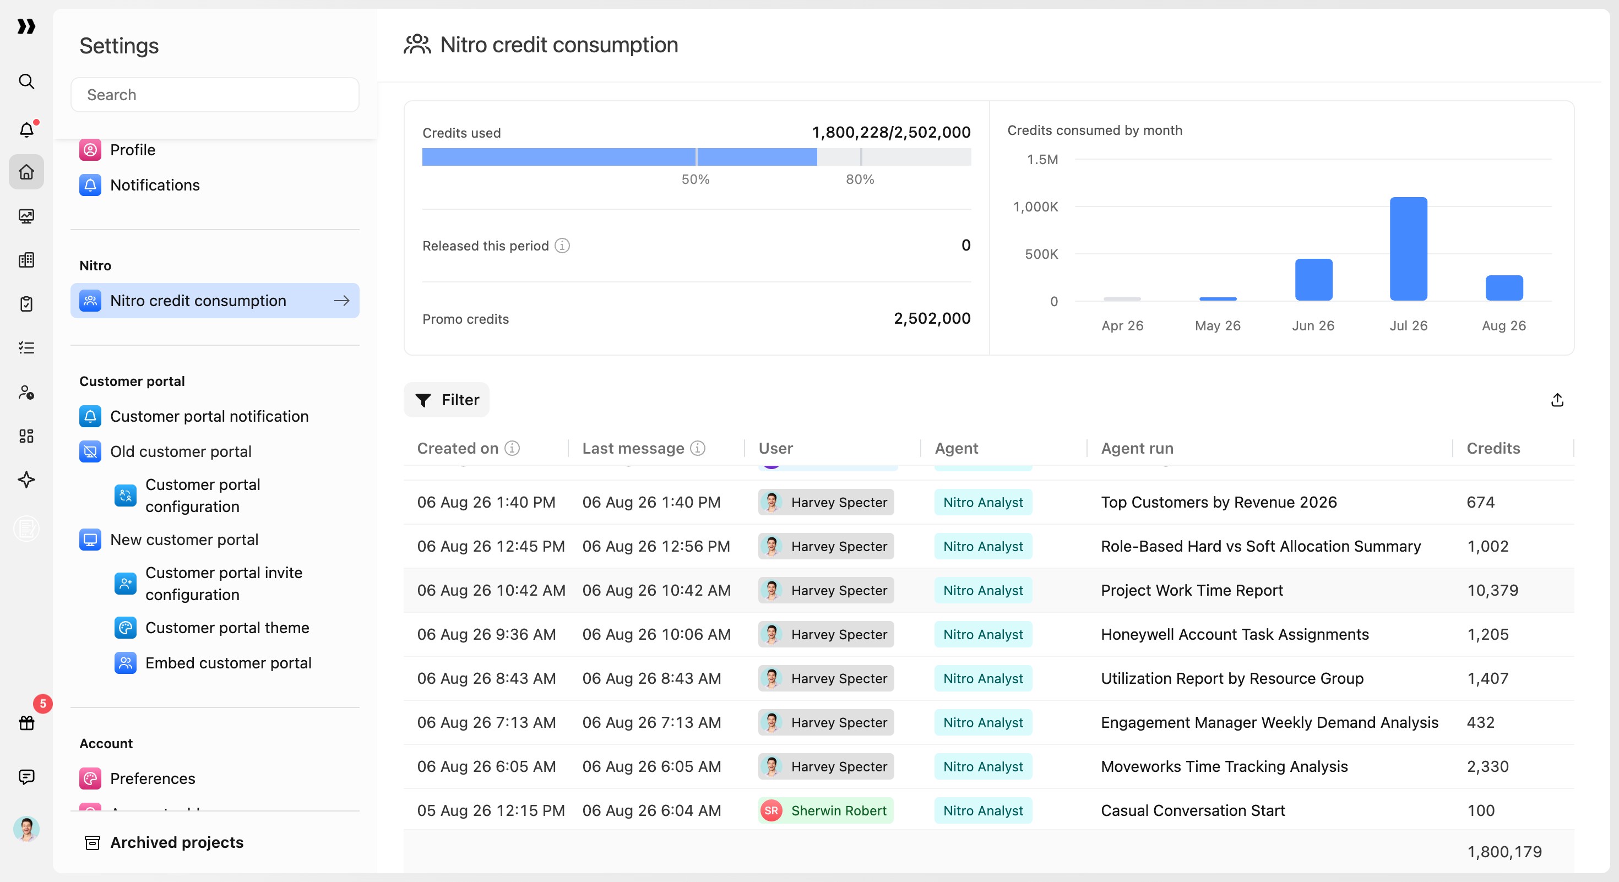This screenshot has height=882, width=1619.
Task: Click the Nitro credit consumption page heading
Action: coord(559,45)
